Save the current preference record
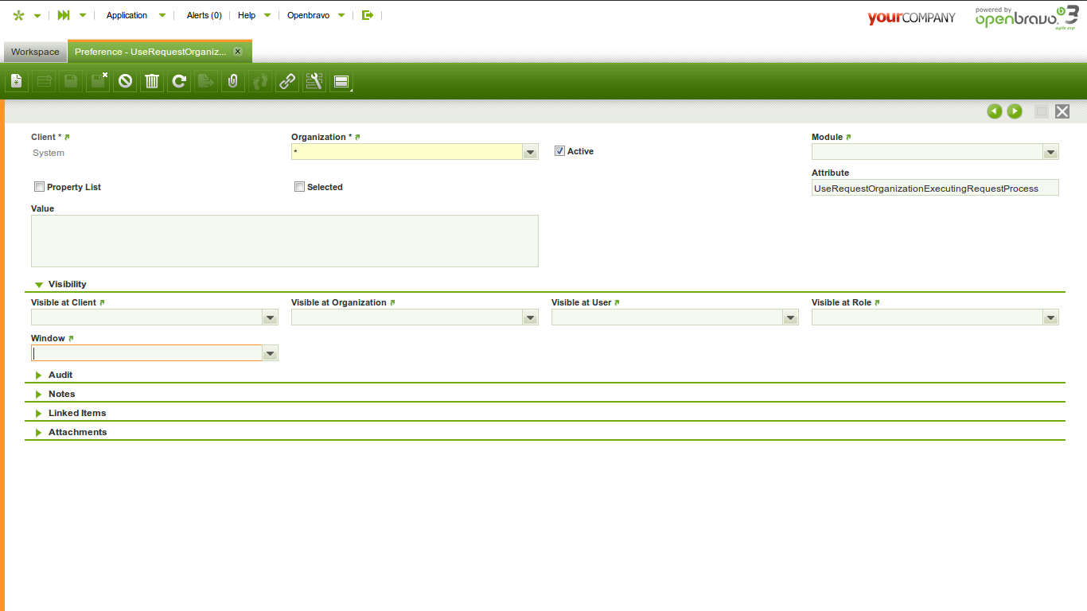The height and width of the screenshot is (611, 1087). tap(71, 81)
